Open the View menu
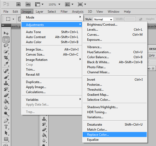The image size is (156, 146). (100, 12)
